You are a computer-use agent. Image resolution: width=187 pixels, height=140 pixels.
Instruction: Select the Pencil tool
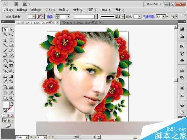[11, 50]
